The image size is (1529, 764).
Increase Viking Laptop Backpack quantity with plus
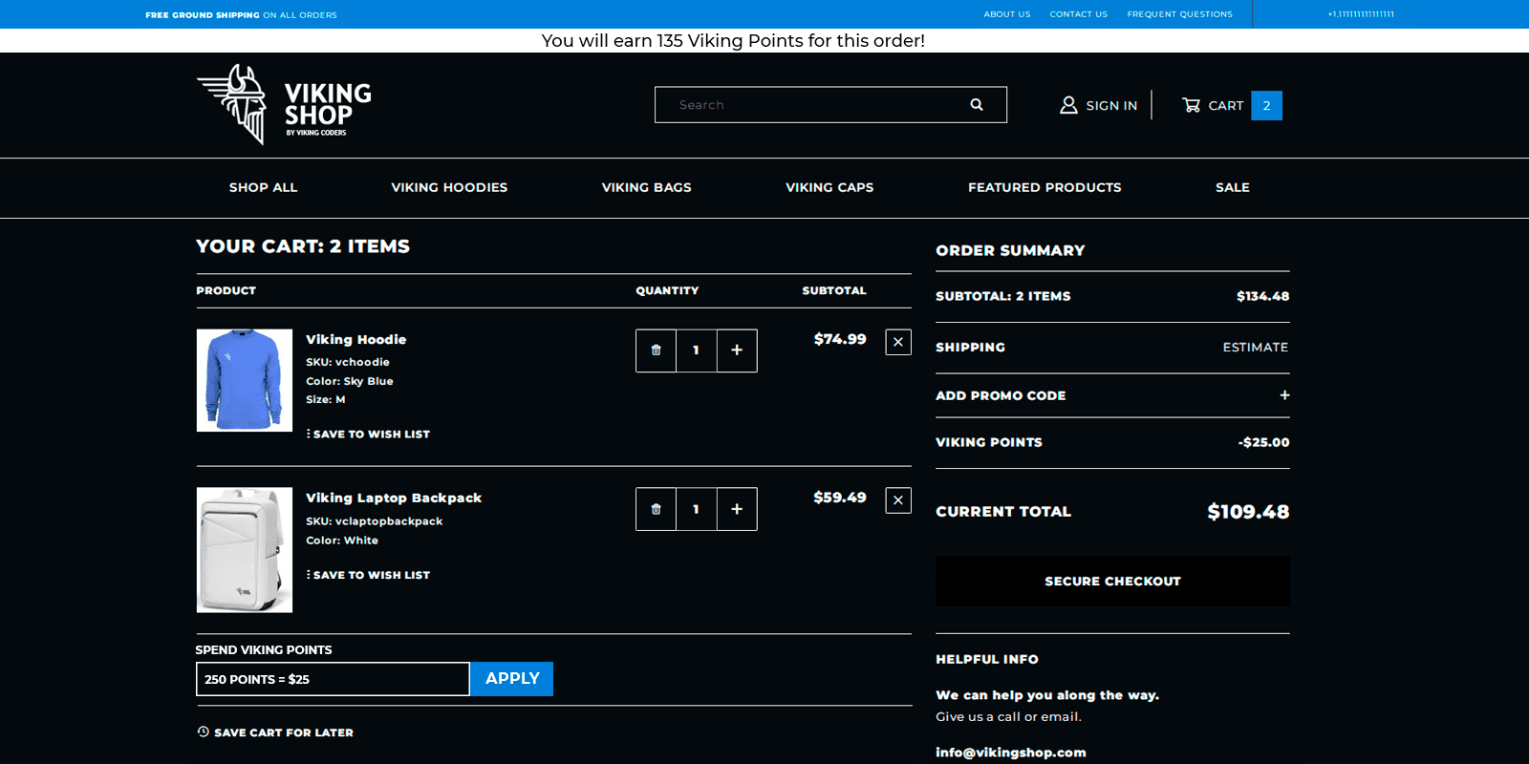(x=737, y=509)
